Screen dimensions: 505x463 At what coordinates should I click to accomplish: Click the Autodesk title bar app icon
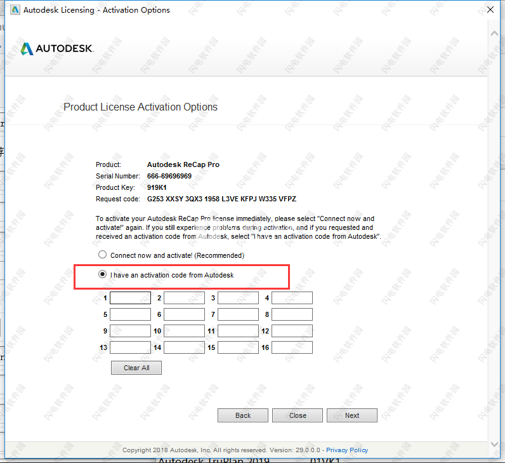pyautogui.click(x=15, y=10)
